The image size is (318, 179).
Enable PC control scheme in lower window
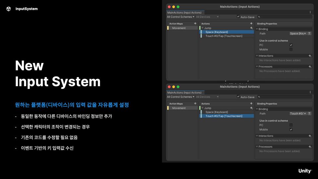[x=291, y=125]
